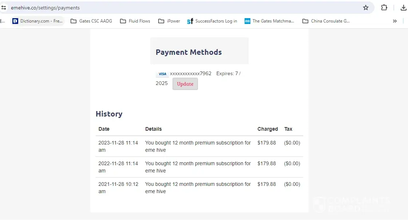Click the site info icon in address bar

4,8
